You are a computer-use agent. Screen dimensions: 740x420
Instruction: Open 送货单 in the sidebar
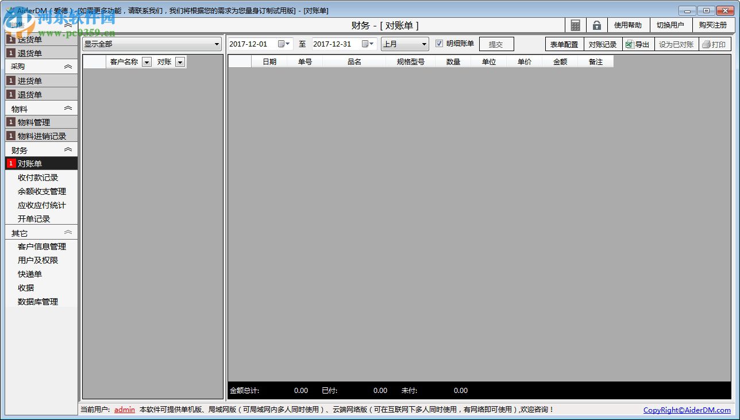(x=41, y=40)
